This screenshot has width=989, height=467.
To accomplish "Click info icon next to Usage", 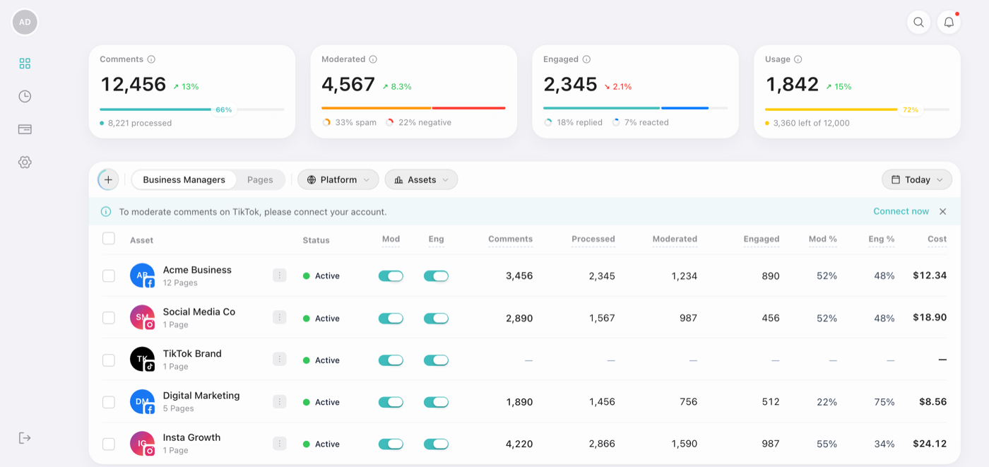I will pyautogui.click(x=798, y=59).
